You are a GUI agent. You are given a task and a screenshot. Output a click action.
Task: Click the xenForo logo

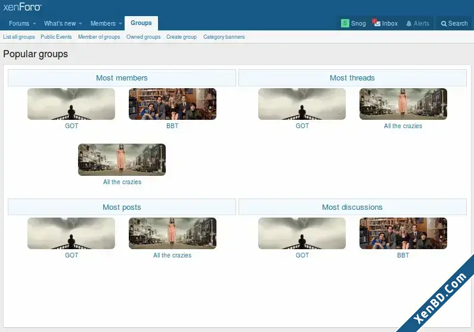point(23,7)
